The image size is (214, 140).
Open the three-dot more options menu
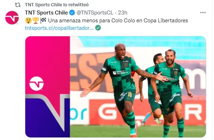tap(203, 13)
